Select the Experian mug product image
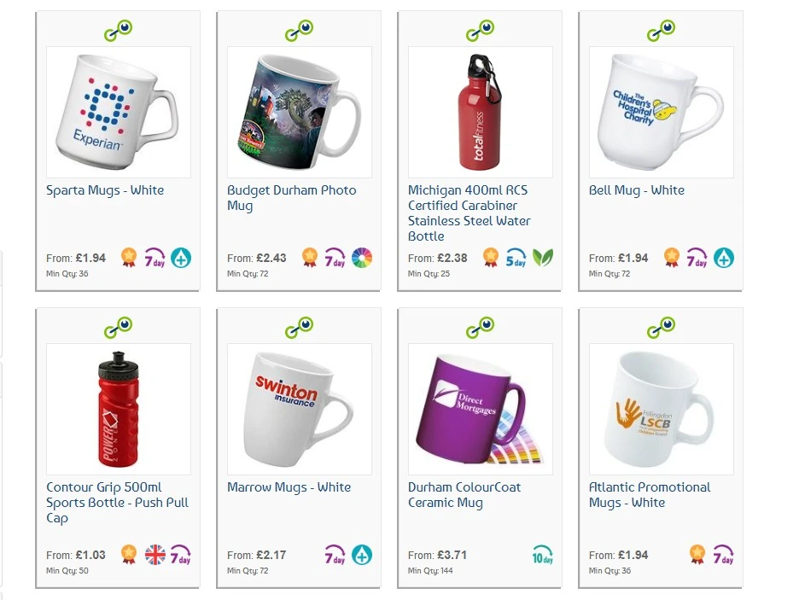Viewport: 805px width, 600px height. (119, 113)
